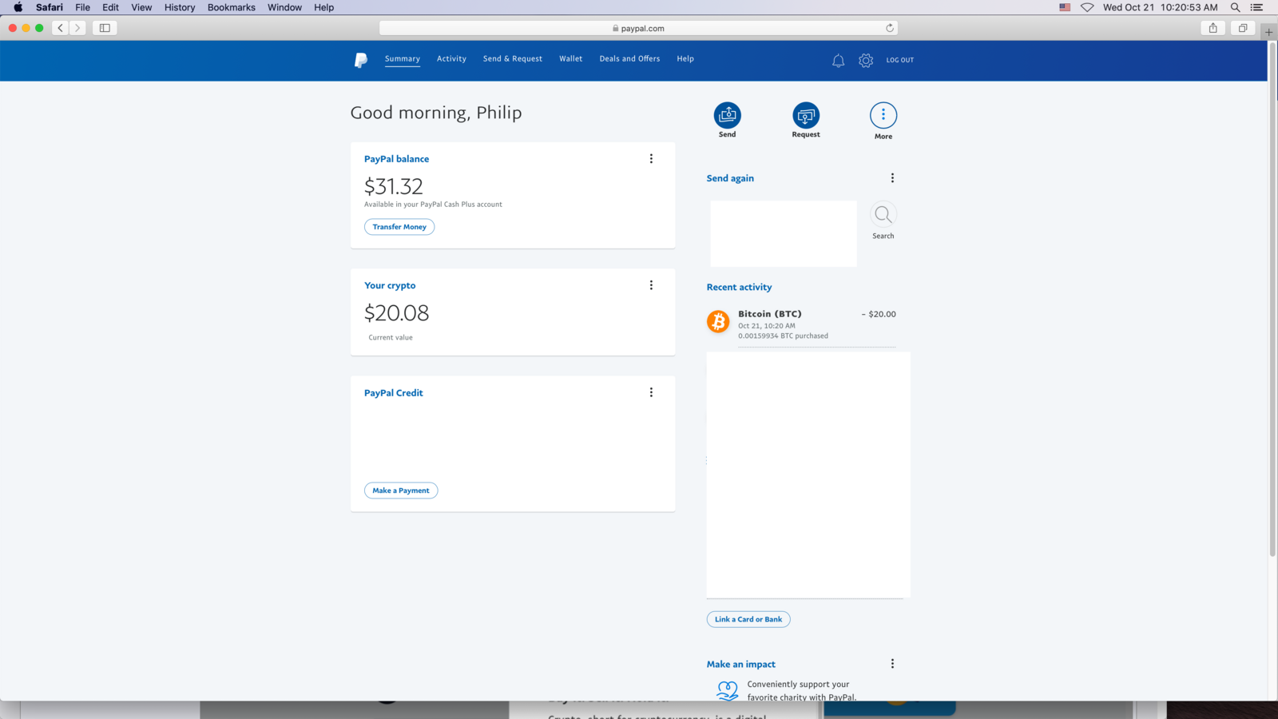Viewport: 1278px width, 719px height.
Task: Click the $20.08 crypto current value
Action: pos(396,312)
